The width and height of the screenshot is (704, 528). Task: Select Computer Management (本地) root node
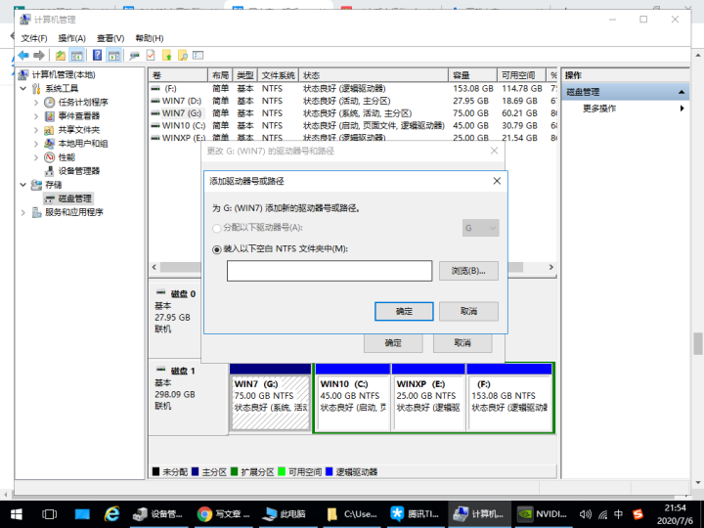pyautogui.click(x=64, y=74)
